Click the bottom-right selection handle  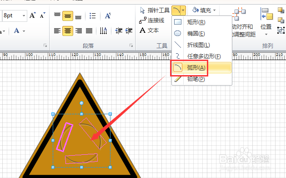[110, 167]
